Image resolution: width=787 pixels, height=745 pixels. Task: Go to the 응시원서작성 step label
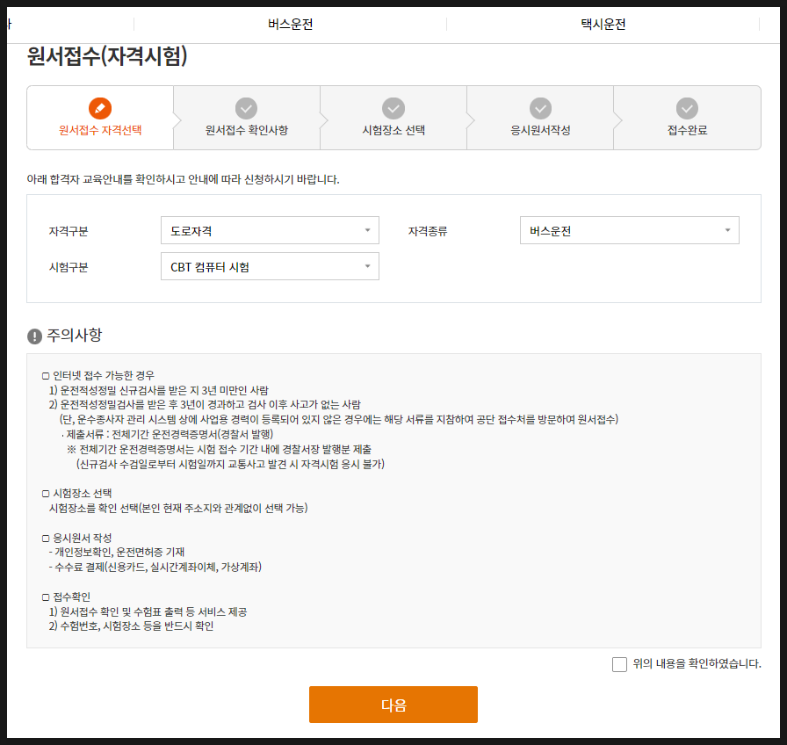pos(540,131)
